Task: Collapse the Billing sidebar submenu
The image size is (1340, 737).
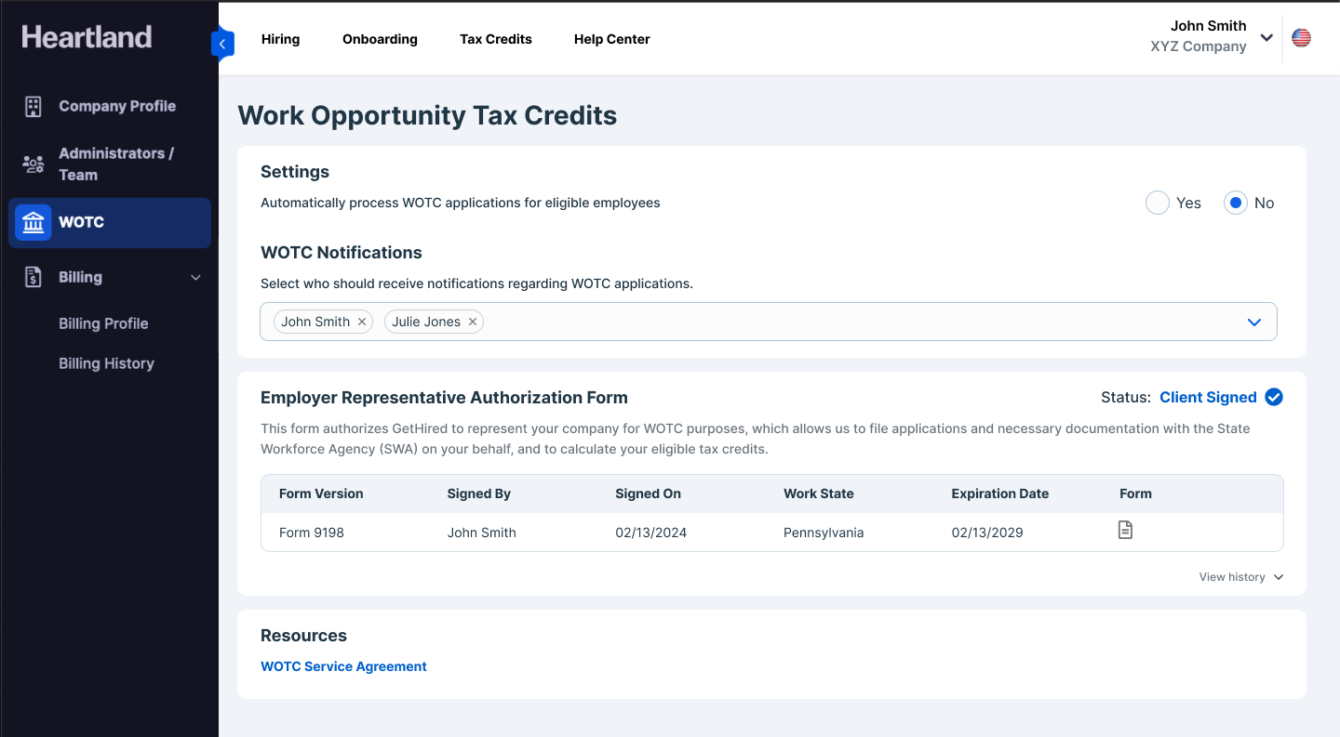Action: 195,277
